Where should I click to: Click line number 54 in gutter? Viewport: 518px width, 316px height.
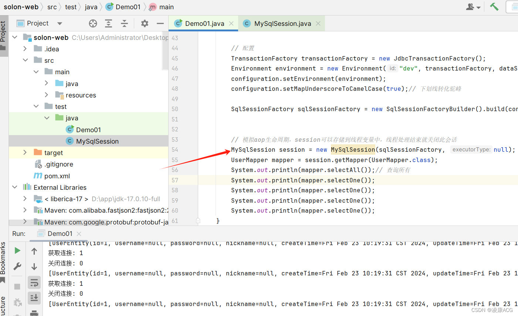click(x=175, y=150)
